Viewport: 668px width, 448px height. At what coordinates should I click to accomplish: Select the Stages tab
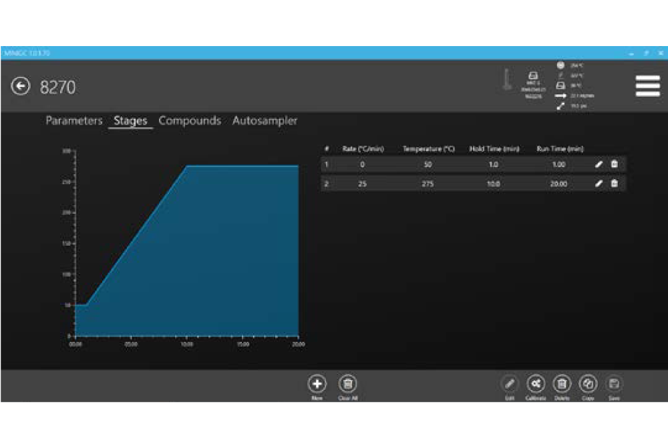pos(130,121)
